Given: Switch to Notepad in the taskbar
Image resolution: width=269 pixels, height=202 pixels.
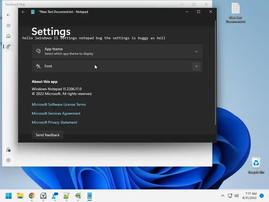Looking at the screenshot, I should 90,196.
